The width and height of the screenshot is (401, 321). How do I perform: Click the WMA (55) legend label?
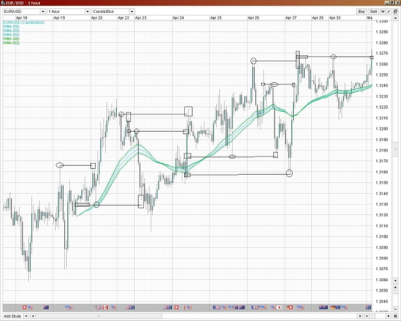(x=11, y=31)
